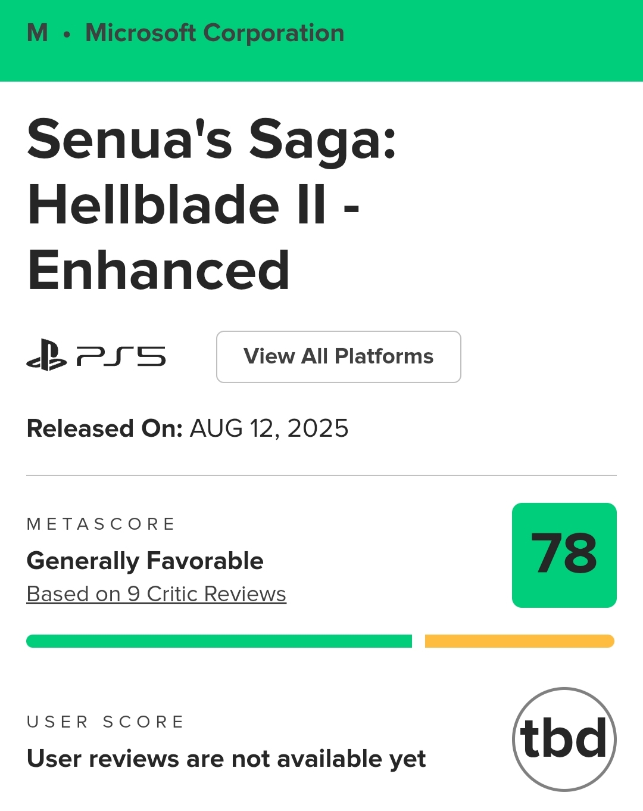
Task: Click the METASCORE heading
Action: point(101,524)
